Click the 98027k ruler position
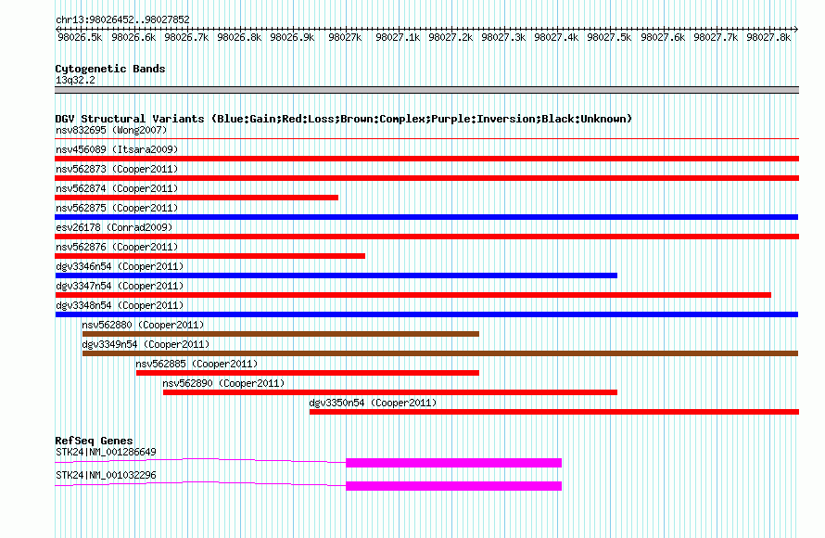825x538 pixels. tap(345, 37)
